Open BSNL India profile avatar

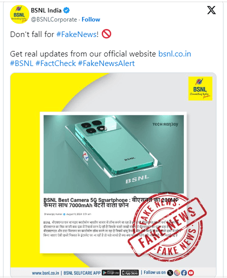coord(20,14)
